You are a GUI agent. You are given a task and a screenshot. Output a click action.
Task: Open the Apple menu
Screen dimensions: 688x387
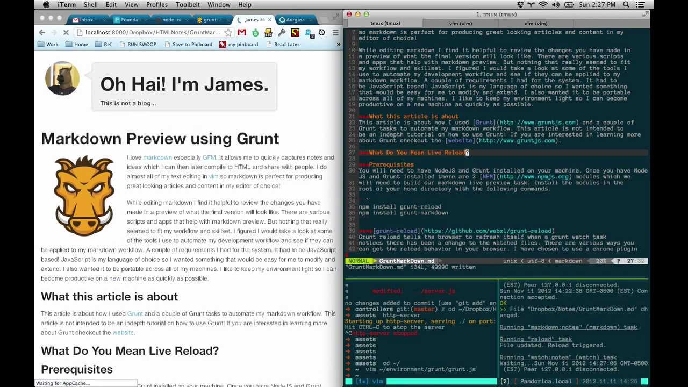click(46, 5)
